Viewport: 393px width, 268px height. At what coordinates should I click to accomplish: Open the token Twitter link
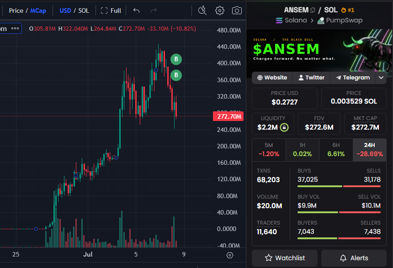pyautogui.click(x=312, y=78)
